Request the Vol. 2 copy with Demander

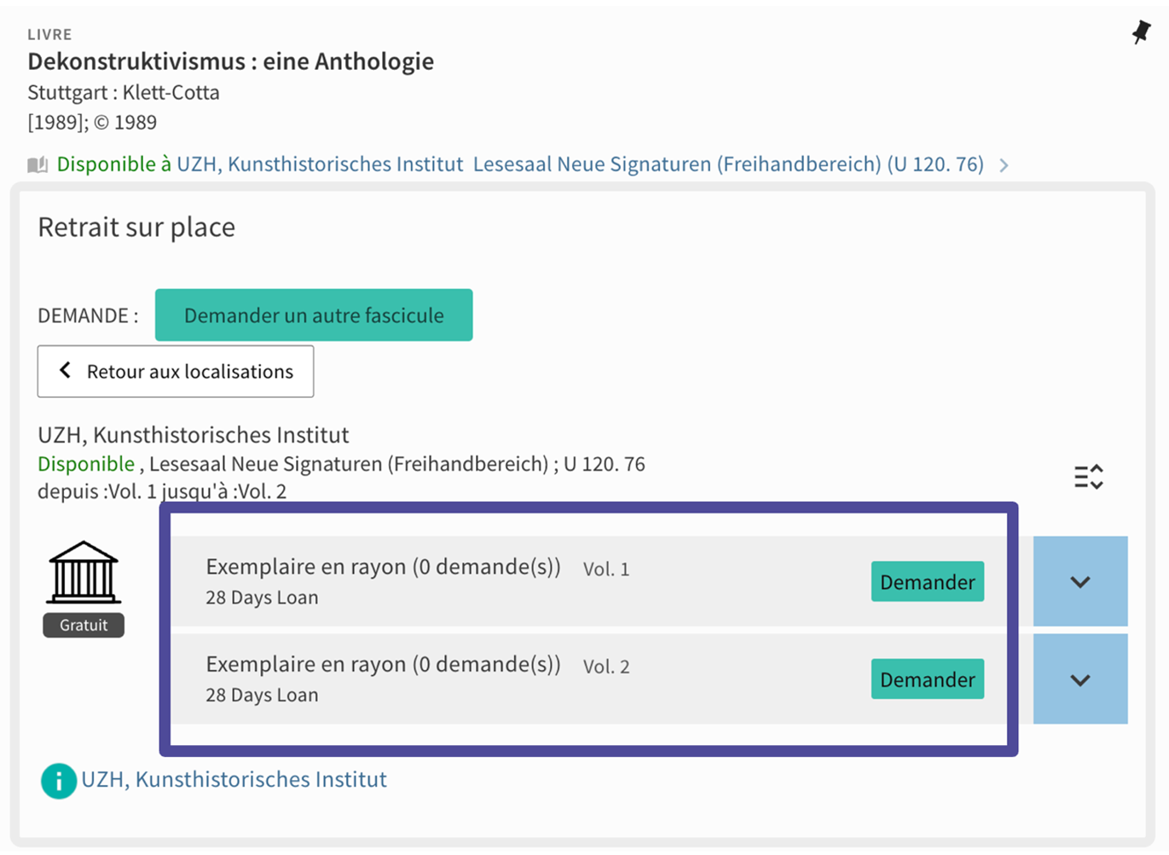927,679
